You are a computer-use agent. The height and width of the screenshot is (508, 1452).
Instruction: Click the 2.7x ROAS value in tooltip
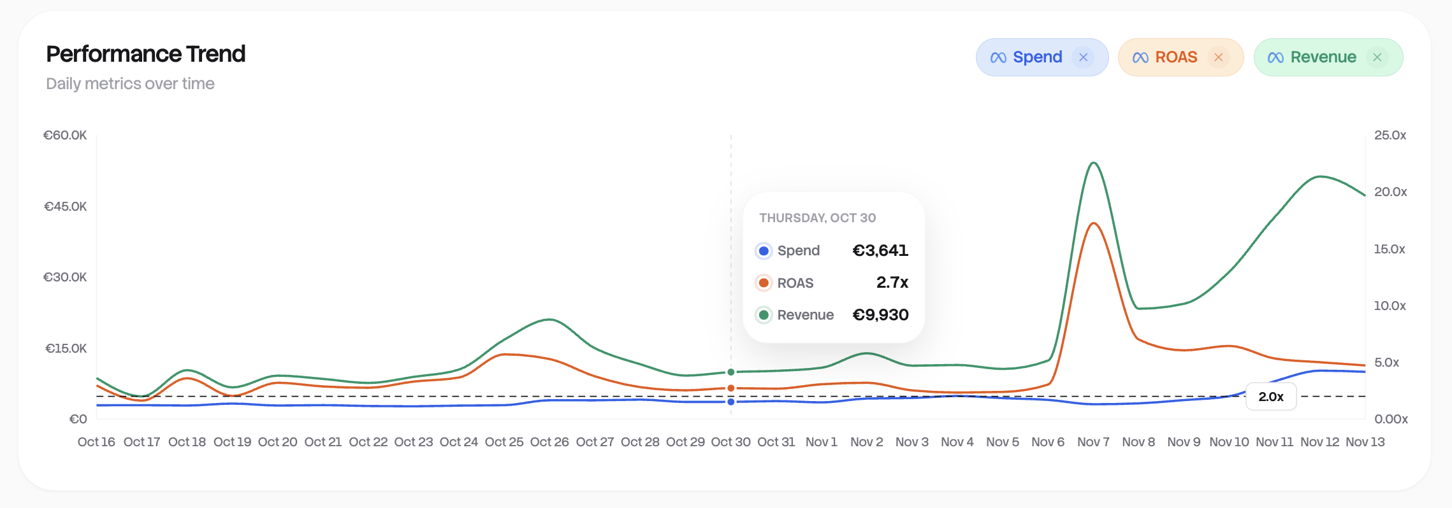point(892,283)
